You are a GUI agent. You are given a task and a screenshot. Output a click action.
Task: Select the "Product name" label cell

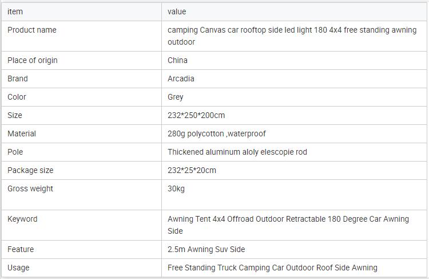coord(32,30)
